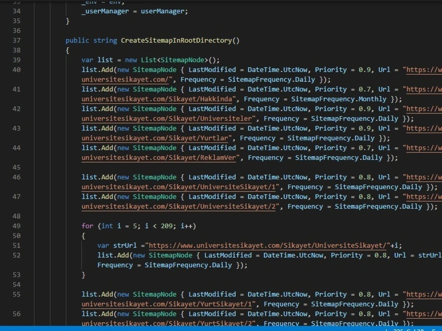
Task: Click '_userManager' assignment on line 34
Action: click(105, 11)
